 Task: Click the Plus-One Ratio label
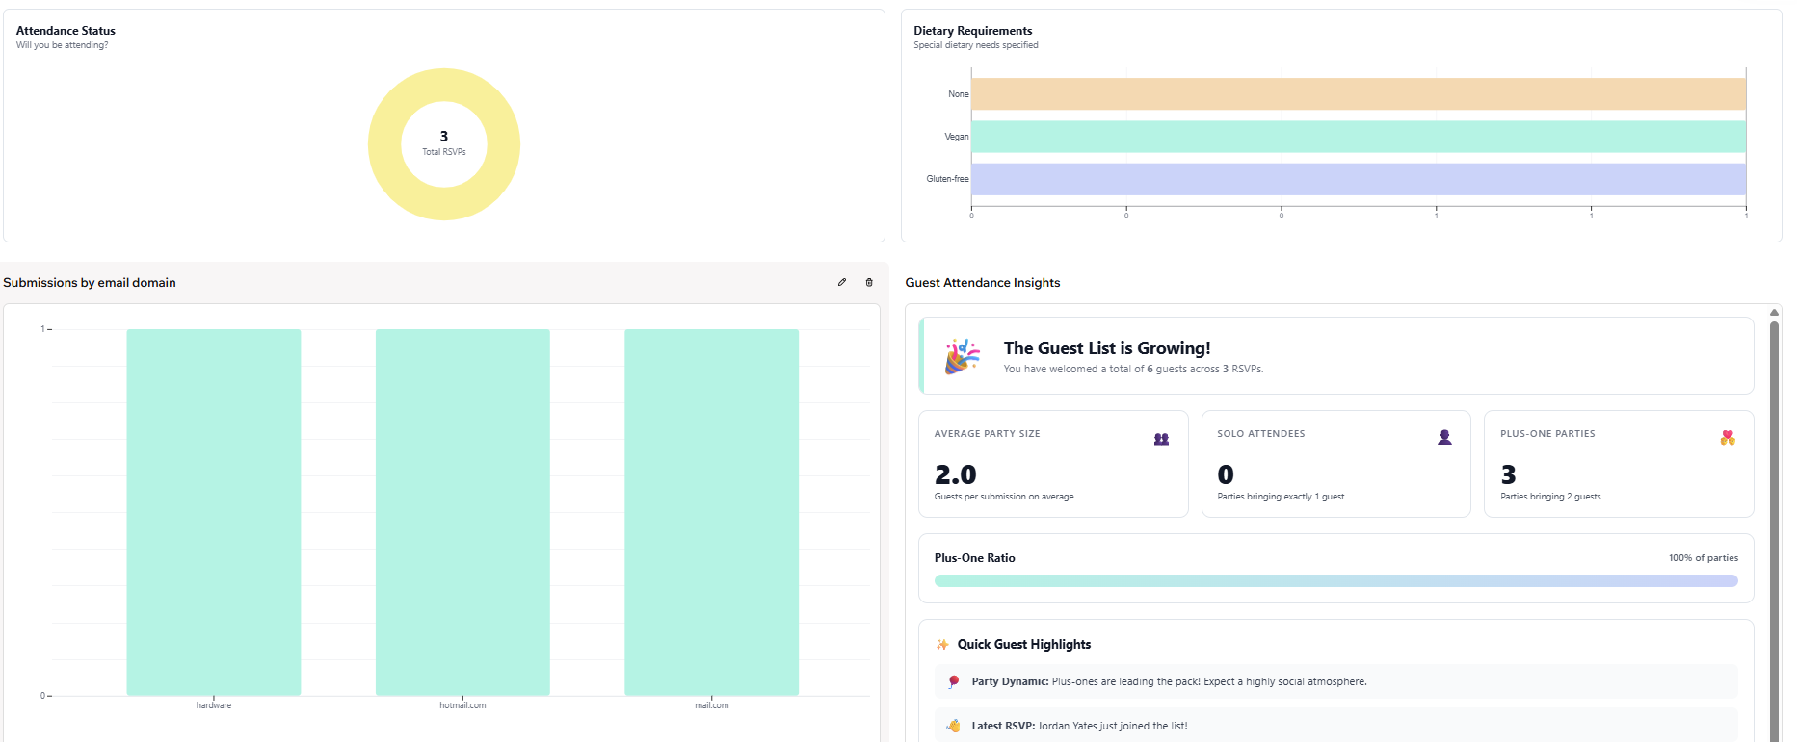point(975,558)
